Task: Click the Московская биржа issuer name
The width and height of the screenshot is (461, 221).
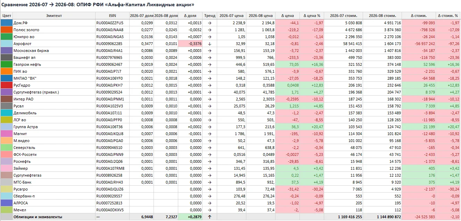Action: [x=31, y=51]
